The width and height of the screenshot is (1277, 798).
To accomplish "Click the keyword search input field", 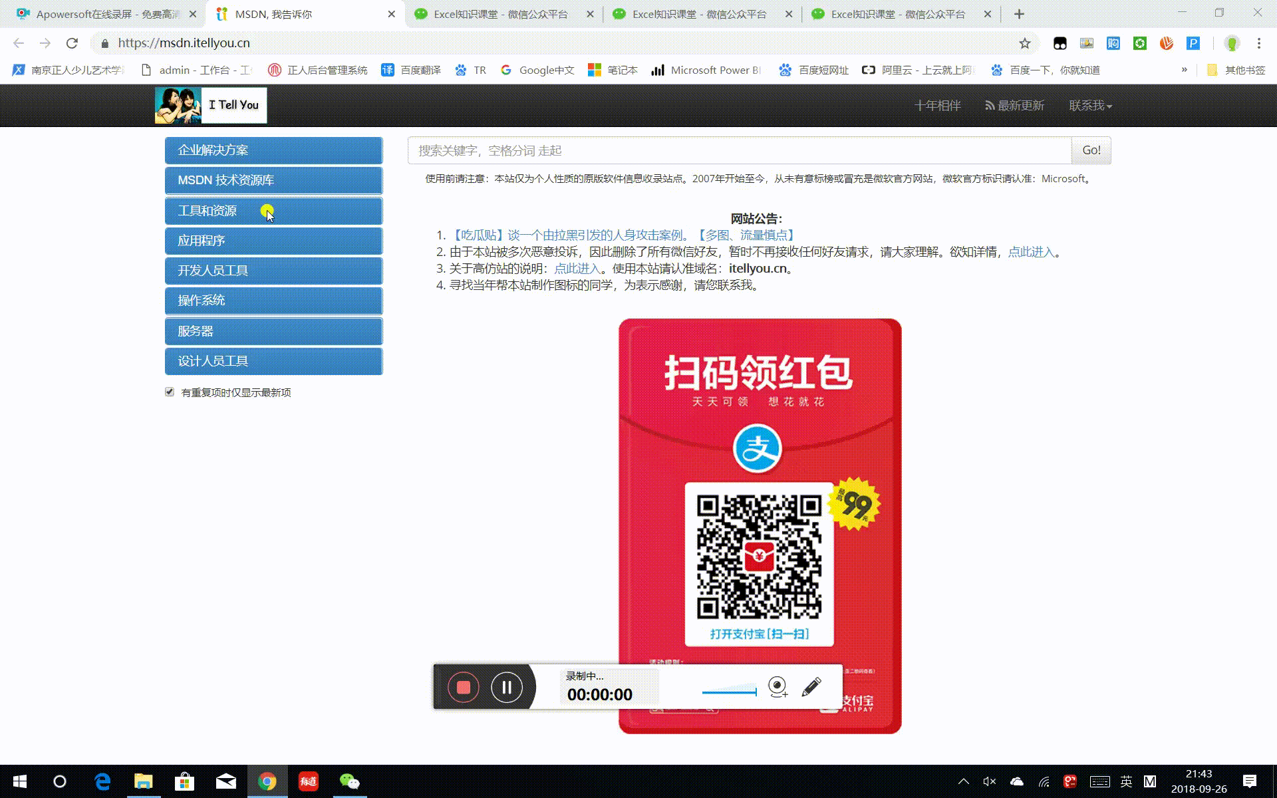I will click(739, 151).
